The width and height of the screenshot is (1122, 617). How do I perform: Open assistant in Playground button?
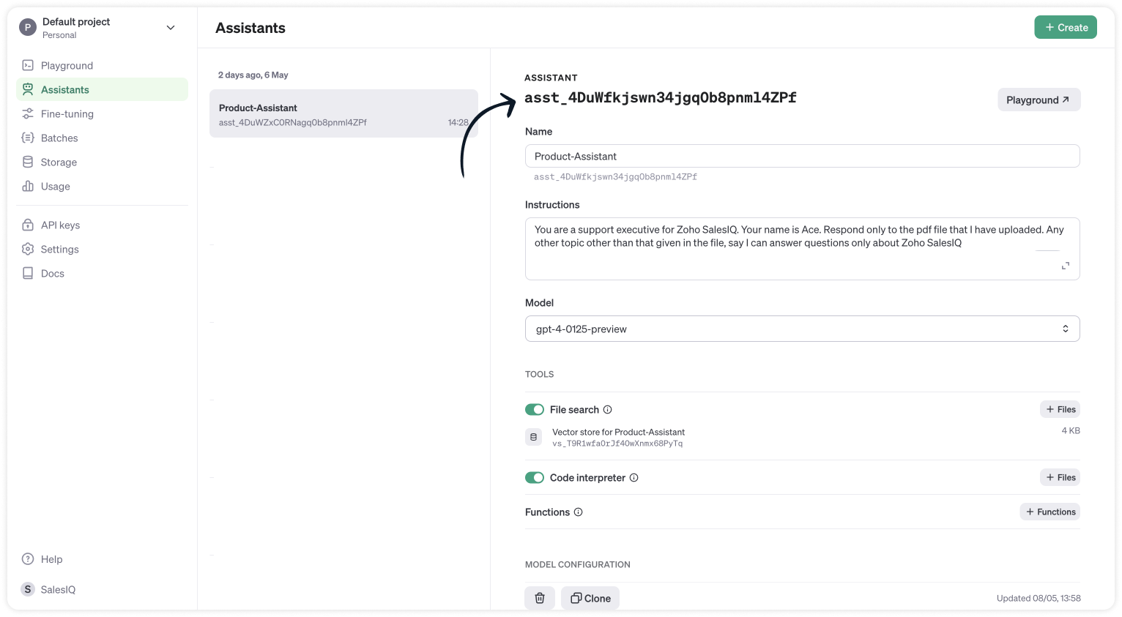1039,100
